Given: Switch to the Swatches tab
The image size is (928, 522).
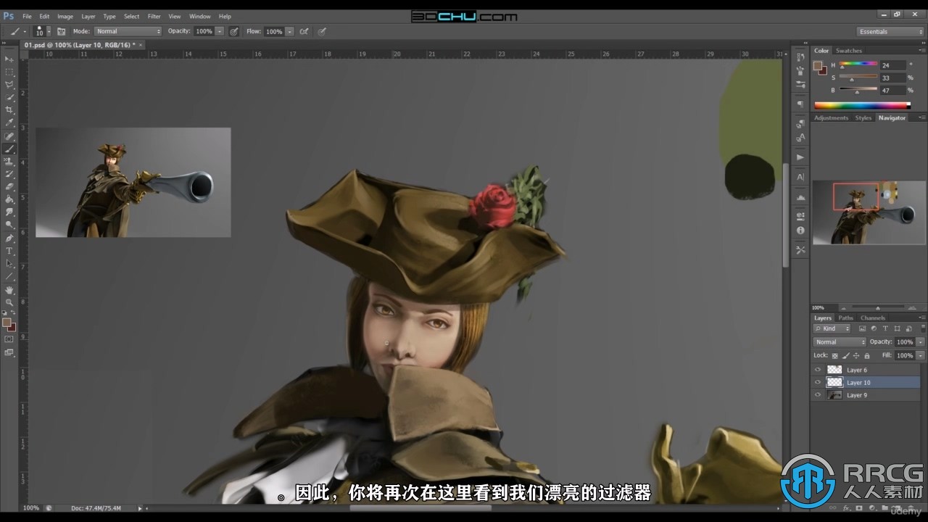Looking at the screenshot, I should 848,51.
